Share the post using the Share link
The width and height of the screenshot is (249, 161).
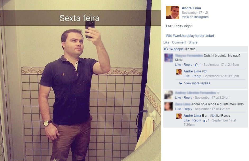[193, 42]
